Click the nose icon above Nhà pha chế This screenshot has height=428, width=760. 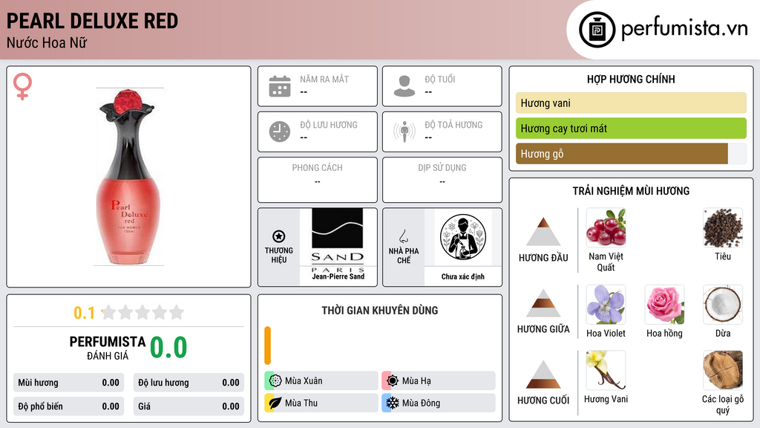click(403, 236)
